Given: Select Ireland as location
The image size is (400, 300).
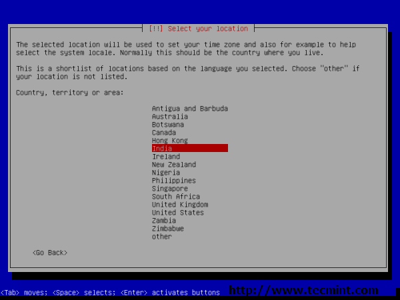Looking at the screenshot, I should (x=166, y=157).
